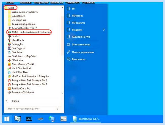Open Acronis Disk Director 12 icon
This screenshot has width=165, height=125.
click(9, 28)
